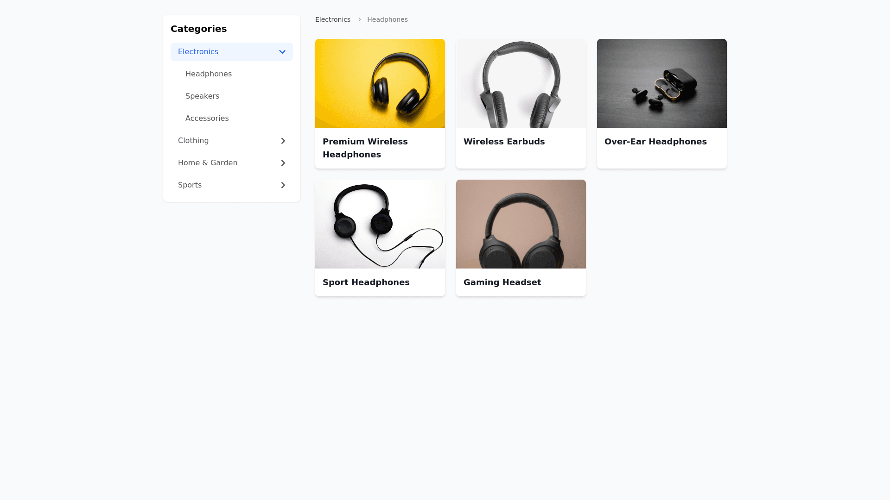Viewport: 890px width, 500px height.
Task: Open the Clothing category
Action: click(x=193, y=141)
